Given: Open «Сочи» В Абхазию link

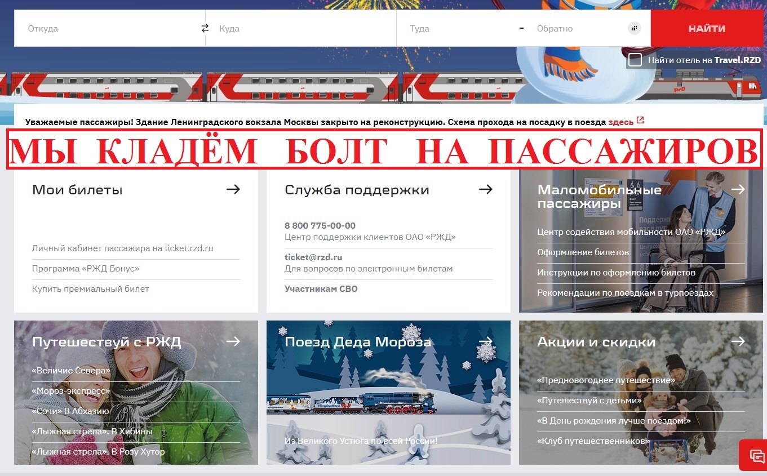Looking at the screenshot, I should pos(70,411).
